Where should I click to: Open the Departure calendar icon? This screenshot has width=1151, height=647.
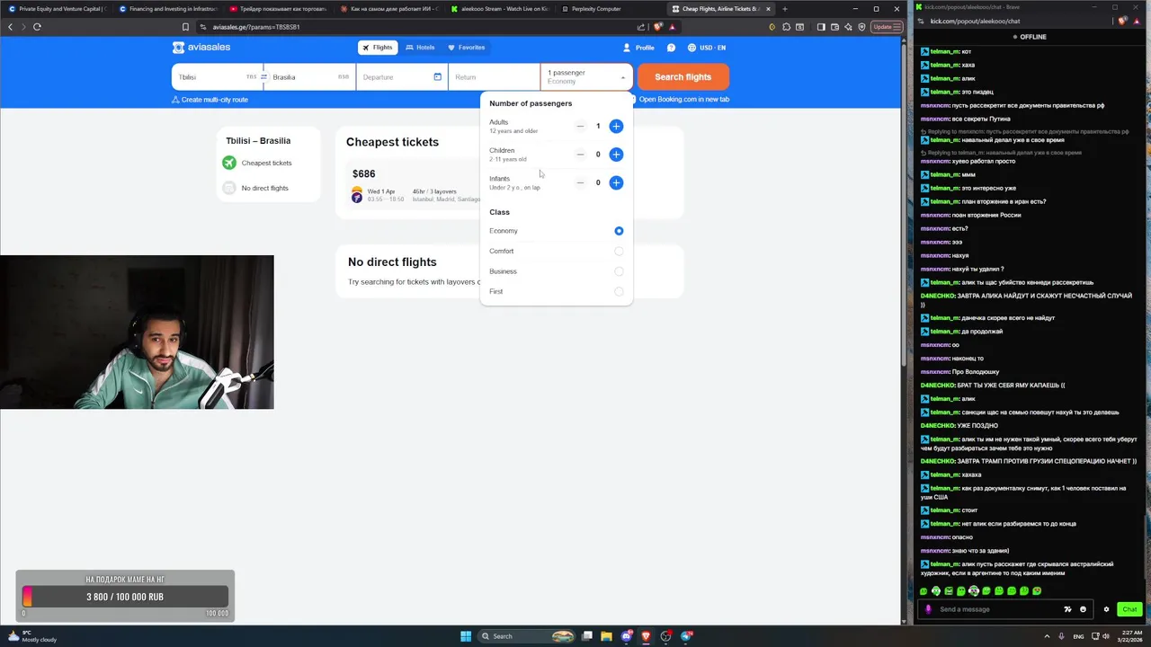438,76
